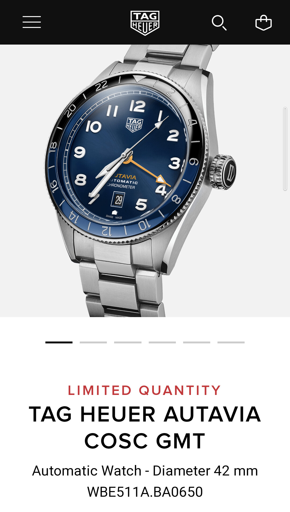This screenshot has width=290, height=512.
Task: Show the third product image indicator
Action: pos(128,342)
